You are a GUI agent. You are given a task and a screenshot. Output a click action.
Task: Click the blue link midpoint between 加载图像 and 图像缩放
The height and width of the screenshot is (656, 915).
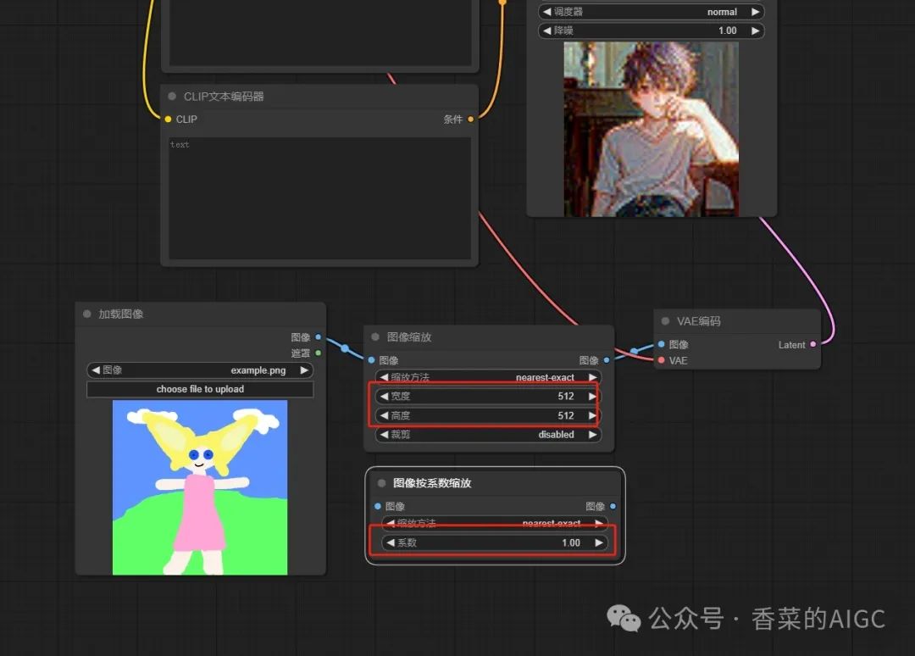click(x=345, y=348)
